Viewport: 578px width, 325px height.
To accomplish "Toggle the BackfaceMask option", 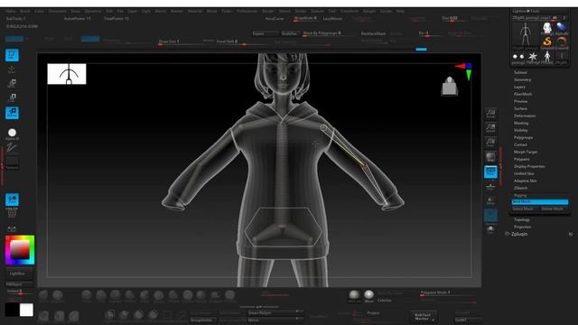I will click(x=373, y=33).
